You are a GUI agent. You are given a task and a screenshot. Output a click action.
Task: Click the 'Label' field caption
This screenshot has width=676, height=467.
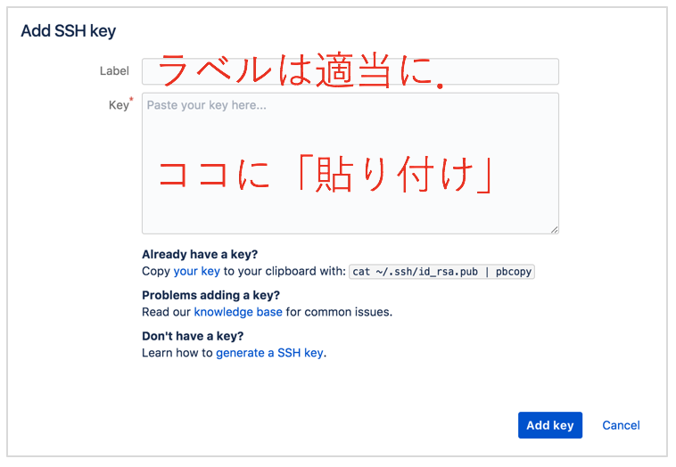[114, 71]
